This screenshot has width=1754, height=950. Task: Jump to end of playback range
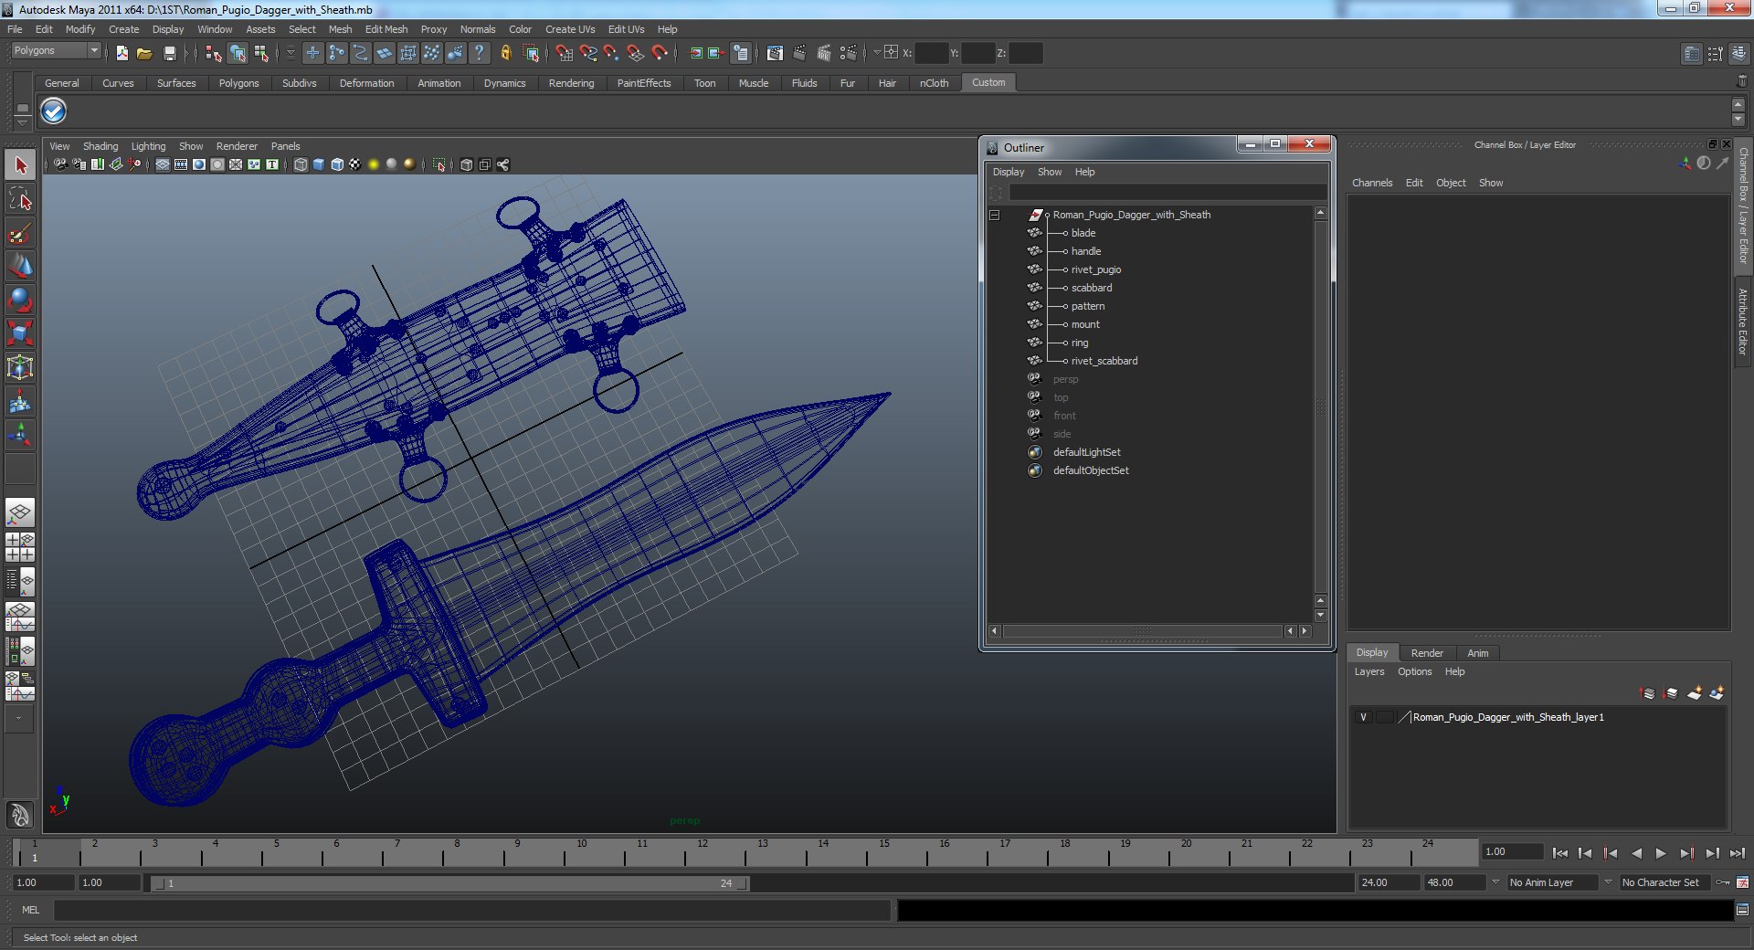1737,853
